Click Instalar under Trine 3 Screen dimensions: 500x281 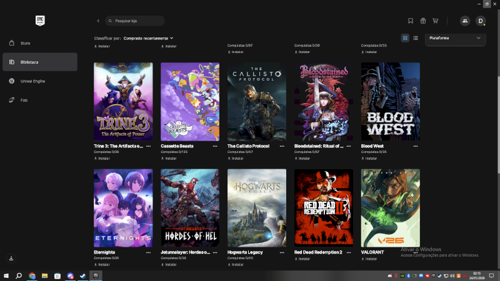coord(102,159)
